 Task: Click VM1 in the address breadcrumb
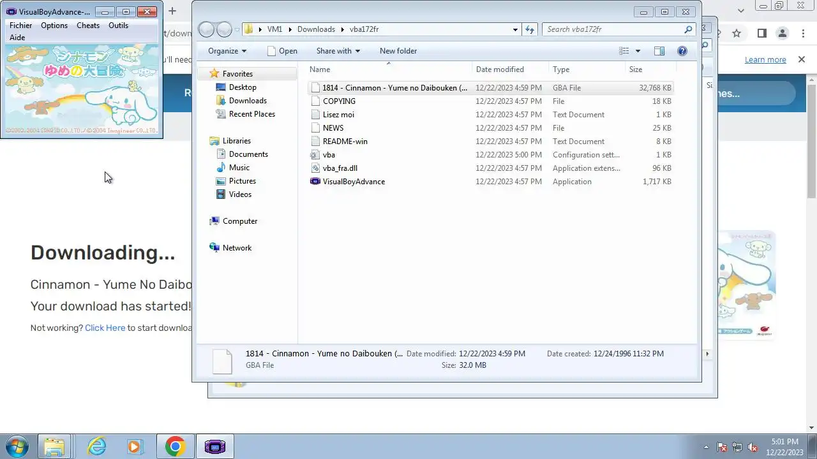click(x=274, y=29)
